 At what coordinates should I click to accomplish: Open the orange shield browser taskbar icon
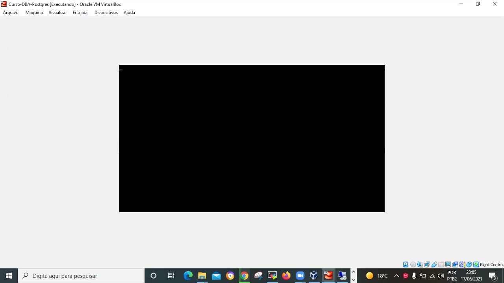pos(230,276)
